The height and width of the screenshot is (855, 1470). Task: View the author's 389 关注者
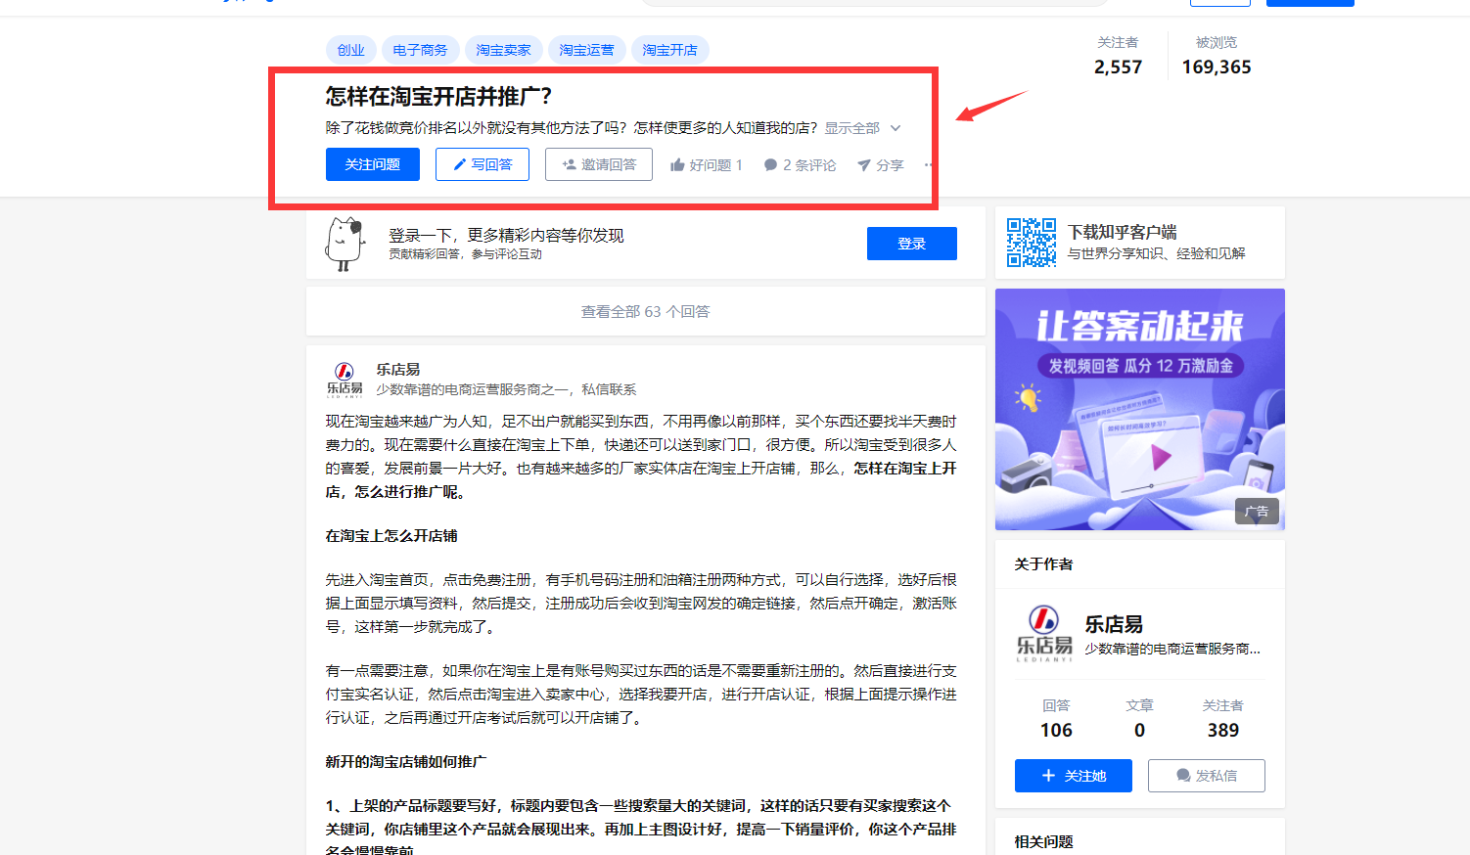(1222, 719)
